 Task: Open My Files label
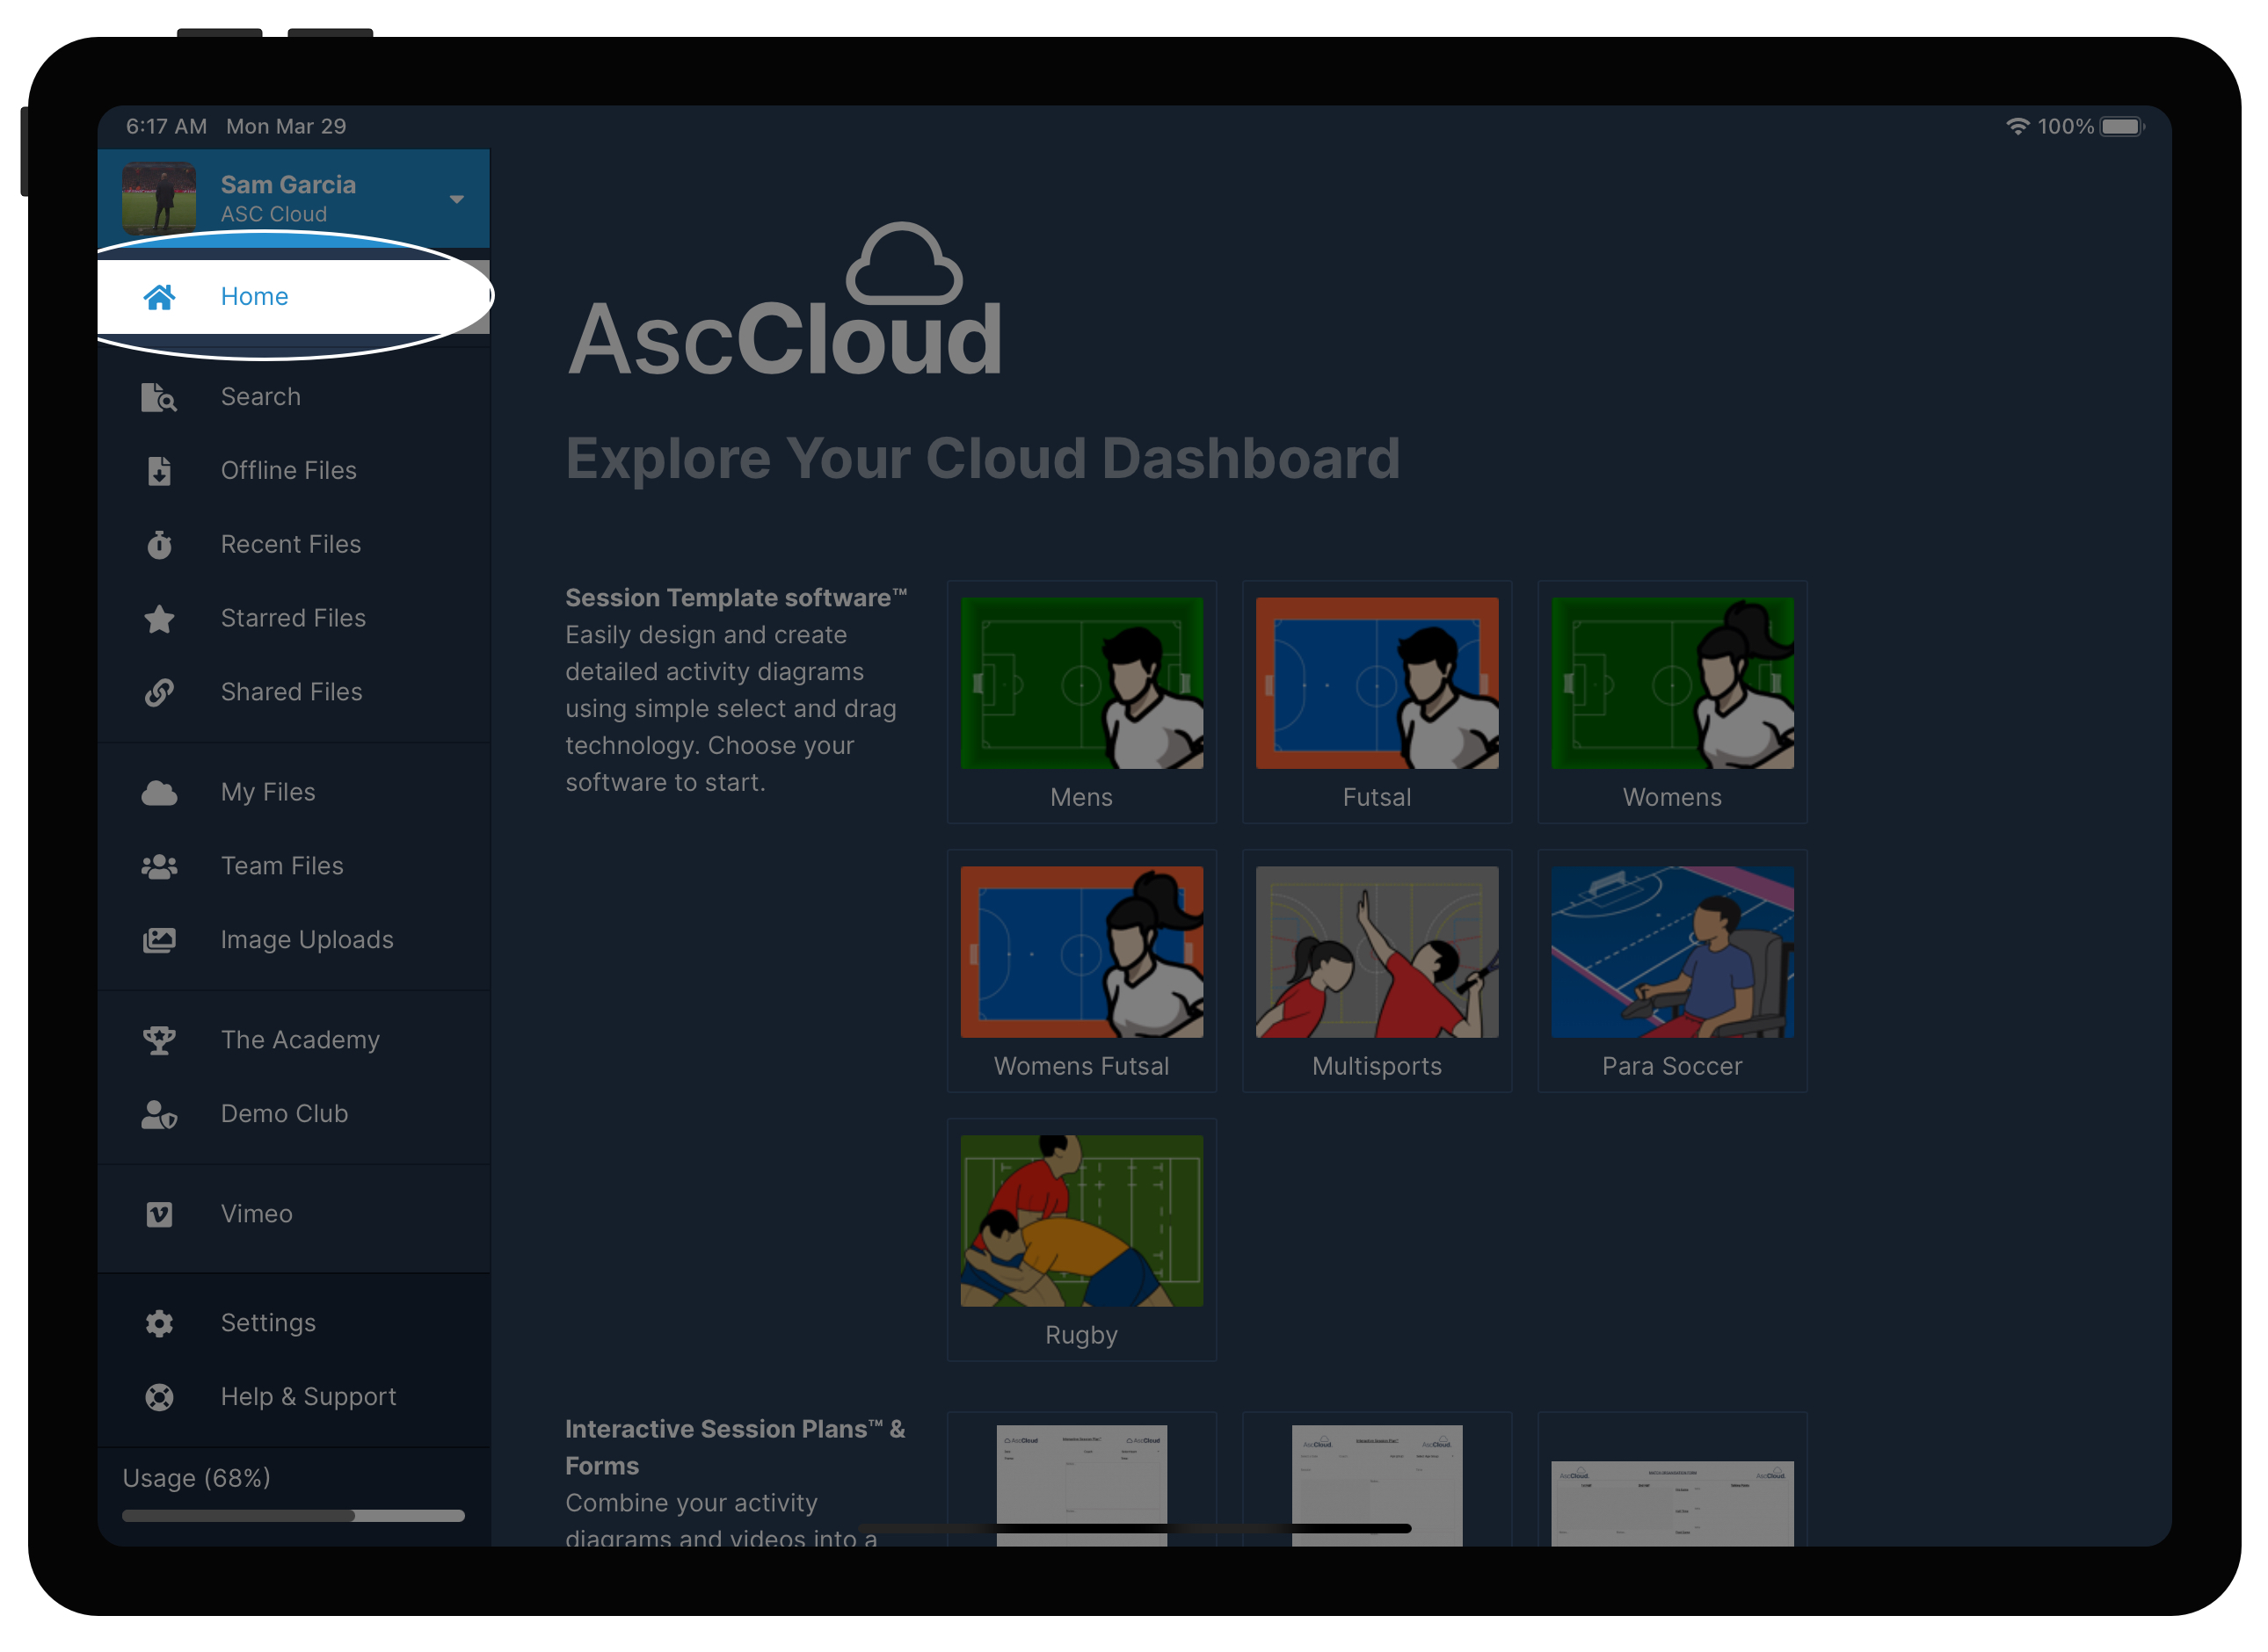pos(268,793)
